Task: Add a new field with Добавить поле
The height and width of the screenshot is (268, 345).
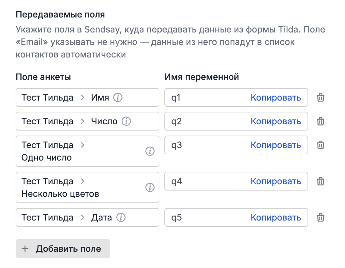Action: (x=63, y=249)
